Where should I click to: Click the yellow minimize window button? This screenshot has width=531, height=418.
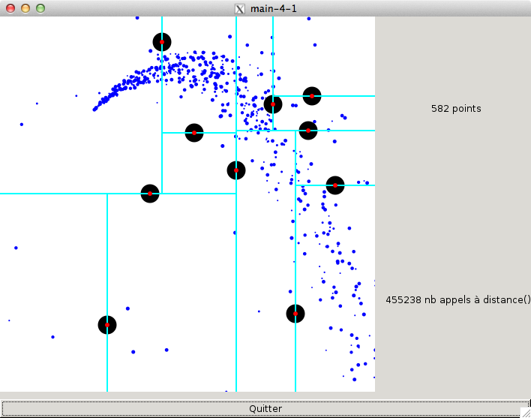(25, 8)
